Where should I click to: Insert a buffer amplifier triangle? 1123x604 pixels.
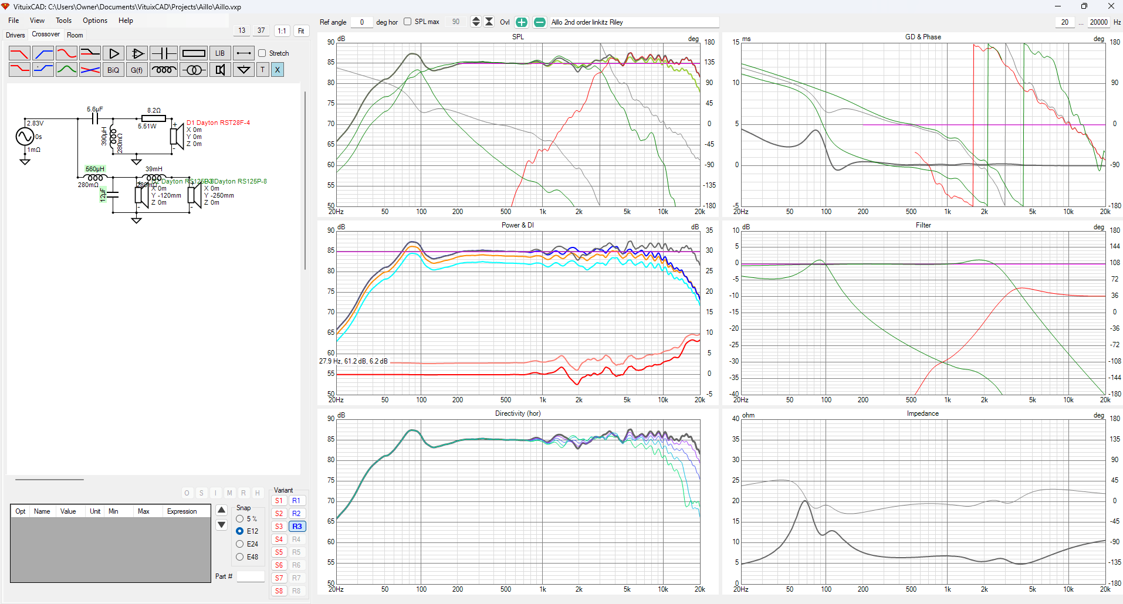tap(113, 53)
